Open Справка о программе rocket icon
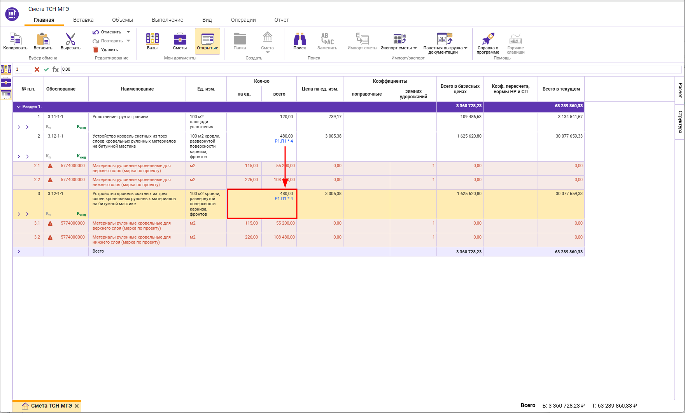This screenshot has height=413, width=685. point(488,39)
